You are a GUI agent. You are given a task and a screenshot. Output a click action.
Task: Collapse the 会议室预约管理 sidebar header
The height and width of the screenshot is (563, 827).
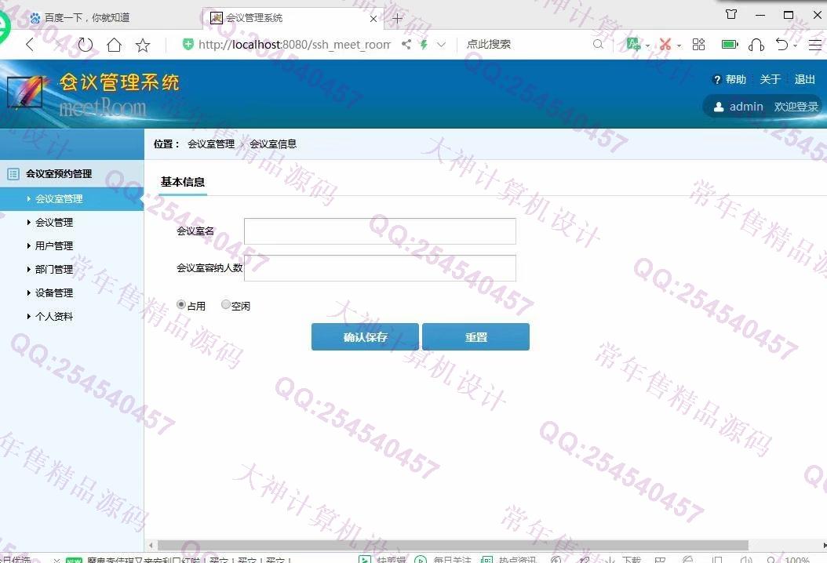(71, 173)
